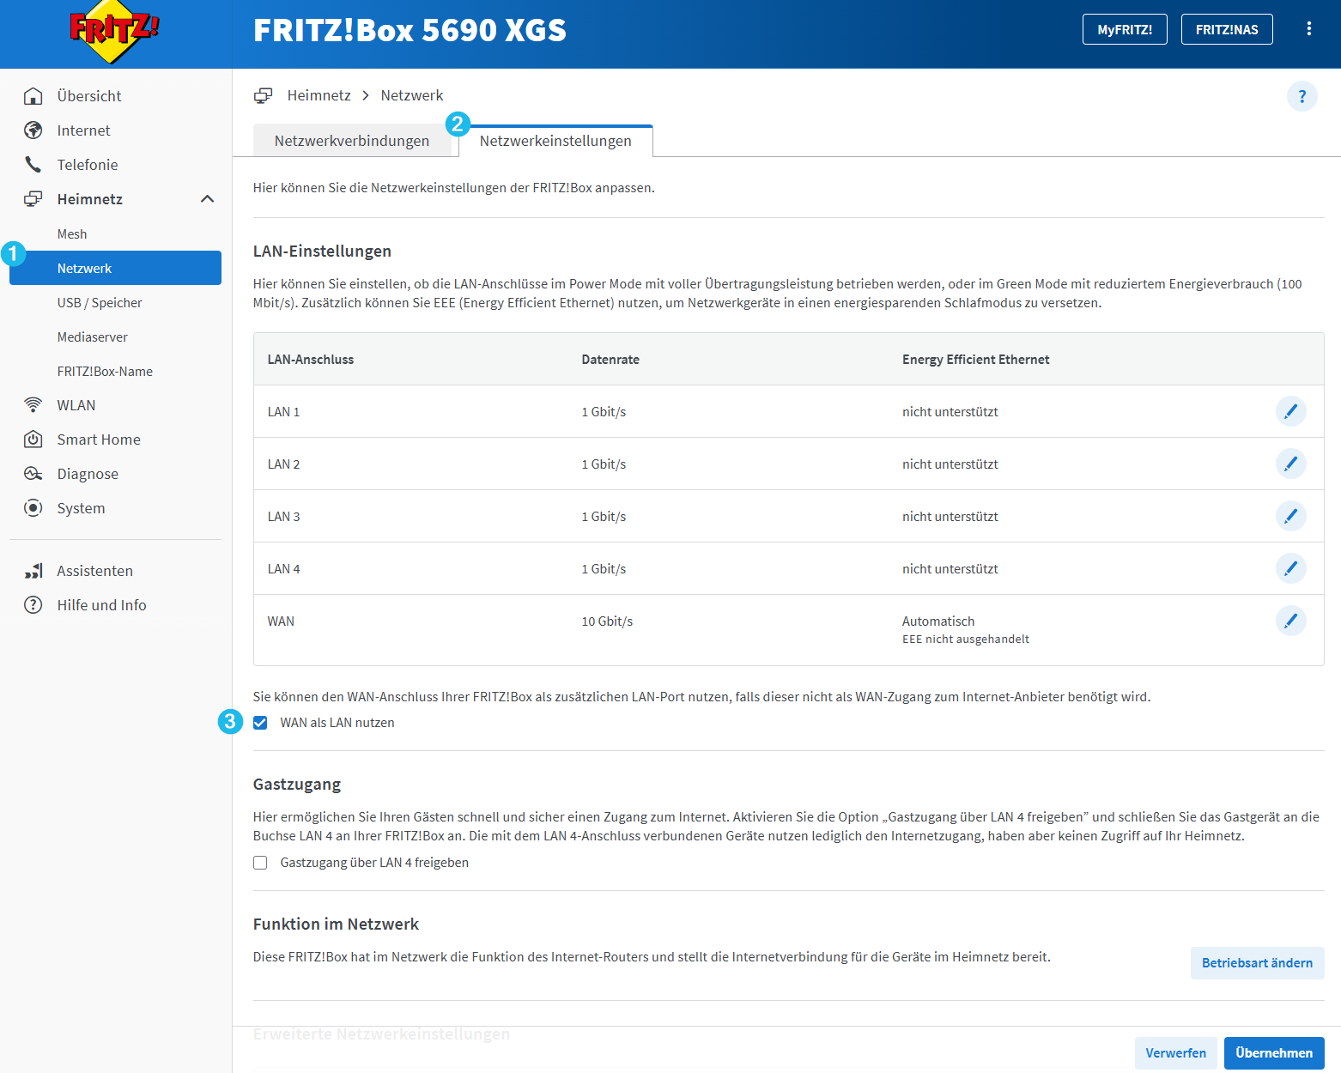Click the Übersicht home icon
The height and width of the screenshot is (1073, 1341).
coord(33,96)
